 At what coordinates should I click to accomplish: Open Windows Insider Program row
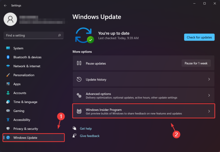[144, 111]
